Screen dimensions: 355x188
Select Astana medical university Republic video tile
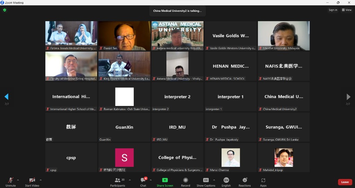pyautogui.click(x=177, y=36)
